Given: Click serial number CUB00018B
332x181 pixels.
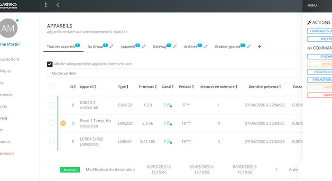Looking at the screenshot, I should (89, 108).
